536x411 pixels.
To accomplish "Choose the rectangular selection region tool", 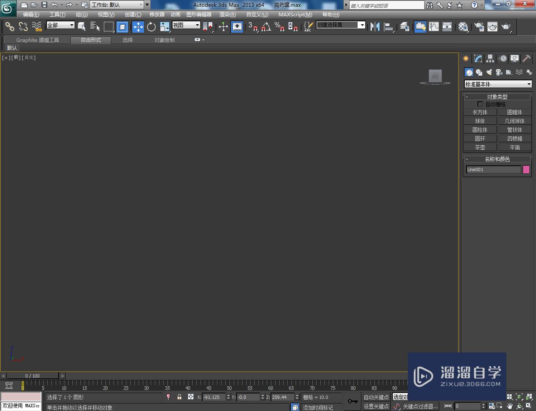I will (x=109, y=27).
